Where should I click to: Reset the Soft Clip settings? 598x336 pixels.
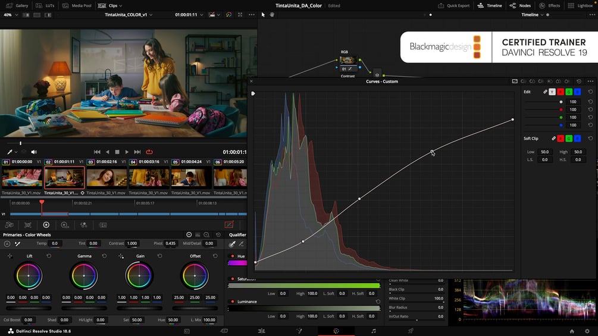click(590, 139)
